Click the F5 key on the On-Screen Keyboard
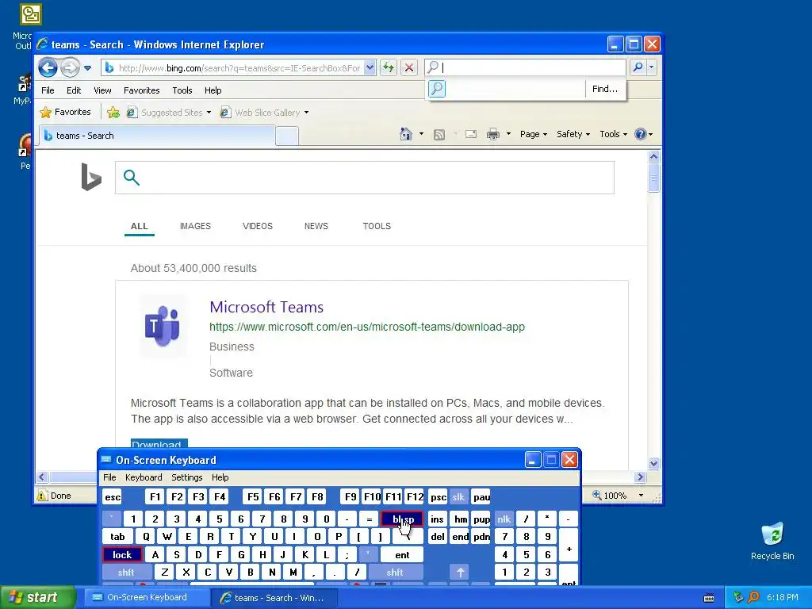 point(253,497)
